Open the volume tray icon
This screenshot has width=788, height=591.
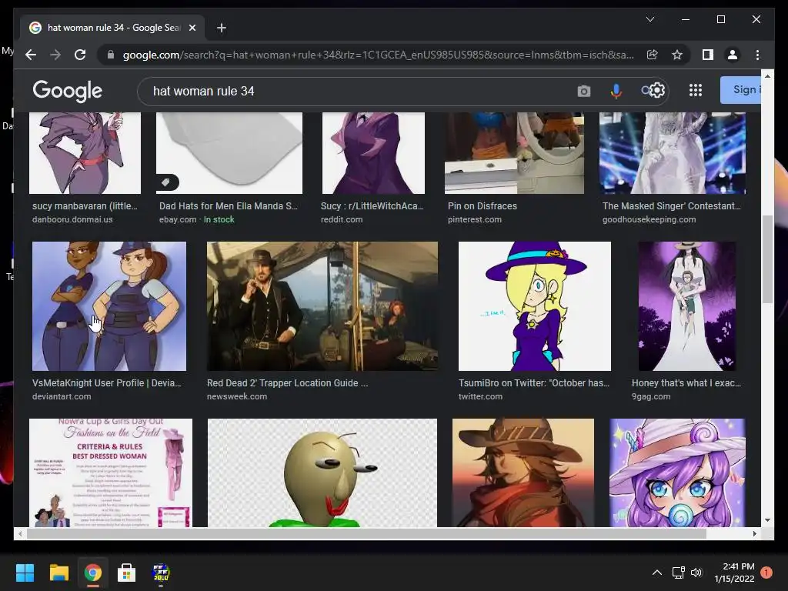point(696,573)
